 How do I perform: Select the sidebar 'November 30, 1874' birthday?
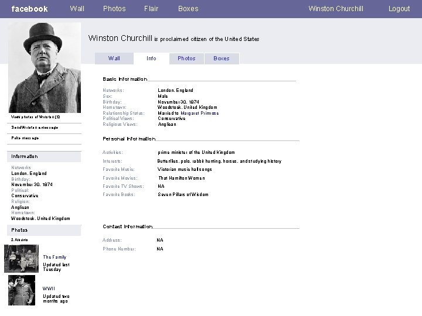click(32, 184)
